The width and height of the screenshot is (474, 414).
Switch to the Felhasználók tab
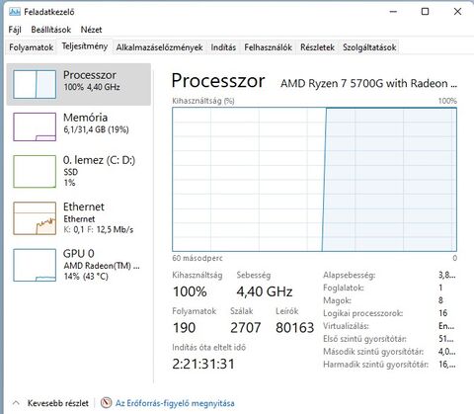click(x=268, y=47)
